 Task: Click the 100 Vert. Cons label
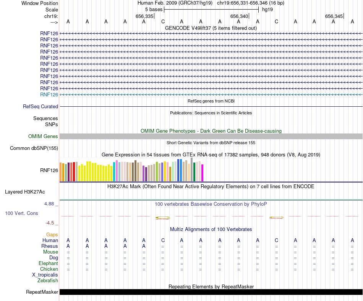click(x=21, y=213)
